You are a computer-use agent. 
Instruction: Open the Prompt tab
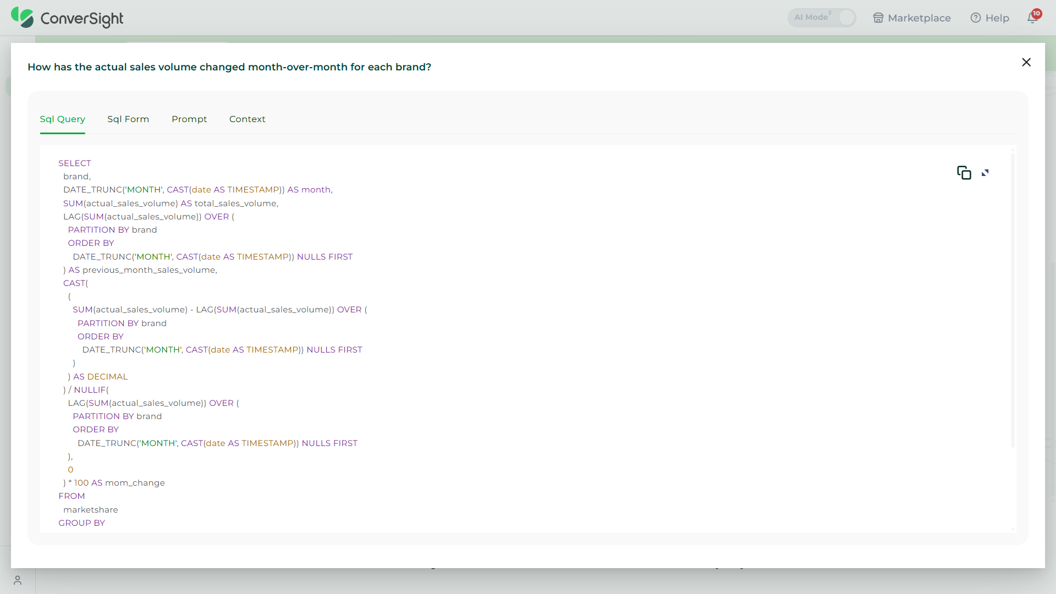189,119
